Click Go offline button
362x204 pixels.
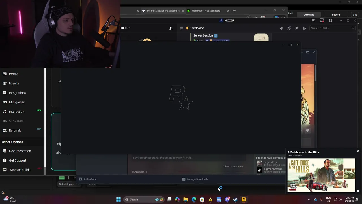click(x=309, y=15)
